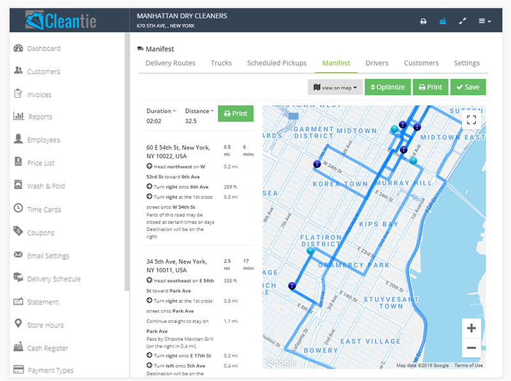
Task: Open Coupons from the sidebar
Action: [40, 233]
